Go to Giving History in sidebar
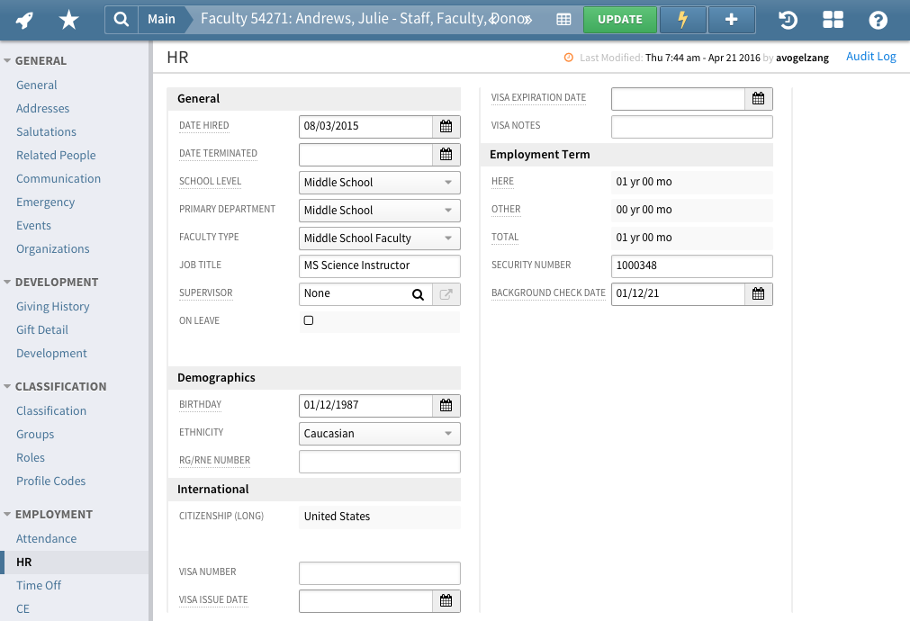 52,306
